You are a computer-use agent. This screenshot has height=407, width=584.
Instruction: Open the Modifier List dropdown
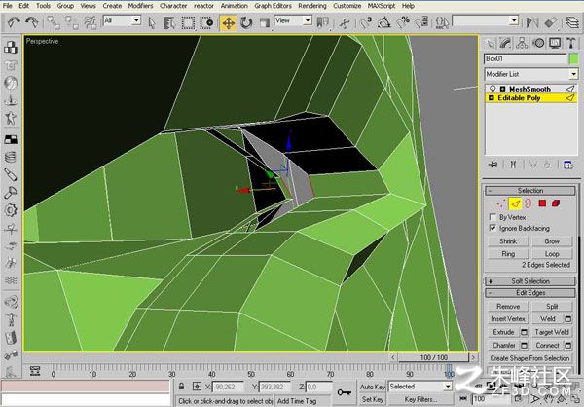tap(573, 74)
